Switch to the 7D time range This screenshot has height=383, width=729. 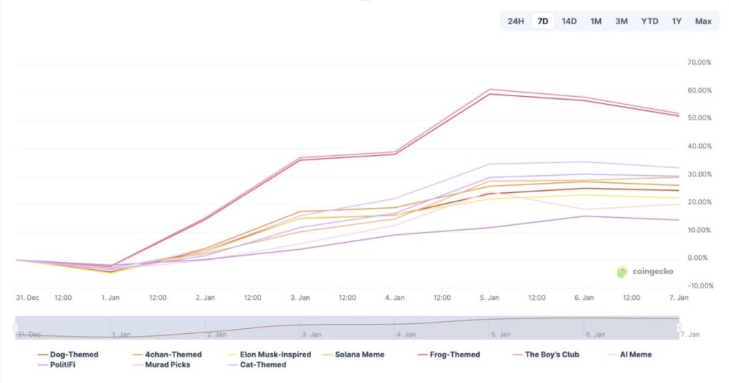point(542,21)
